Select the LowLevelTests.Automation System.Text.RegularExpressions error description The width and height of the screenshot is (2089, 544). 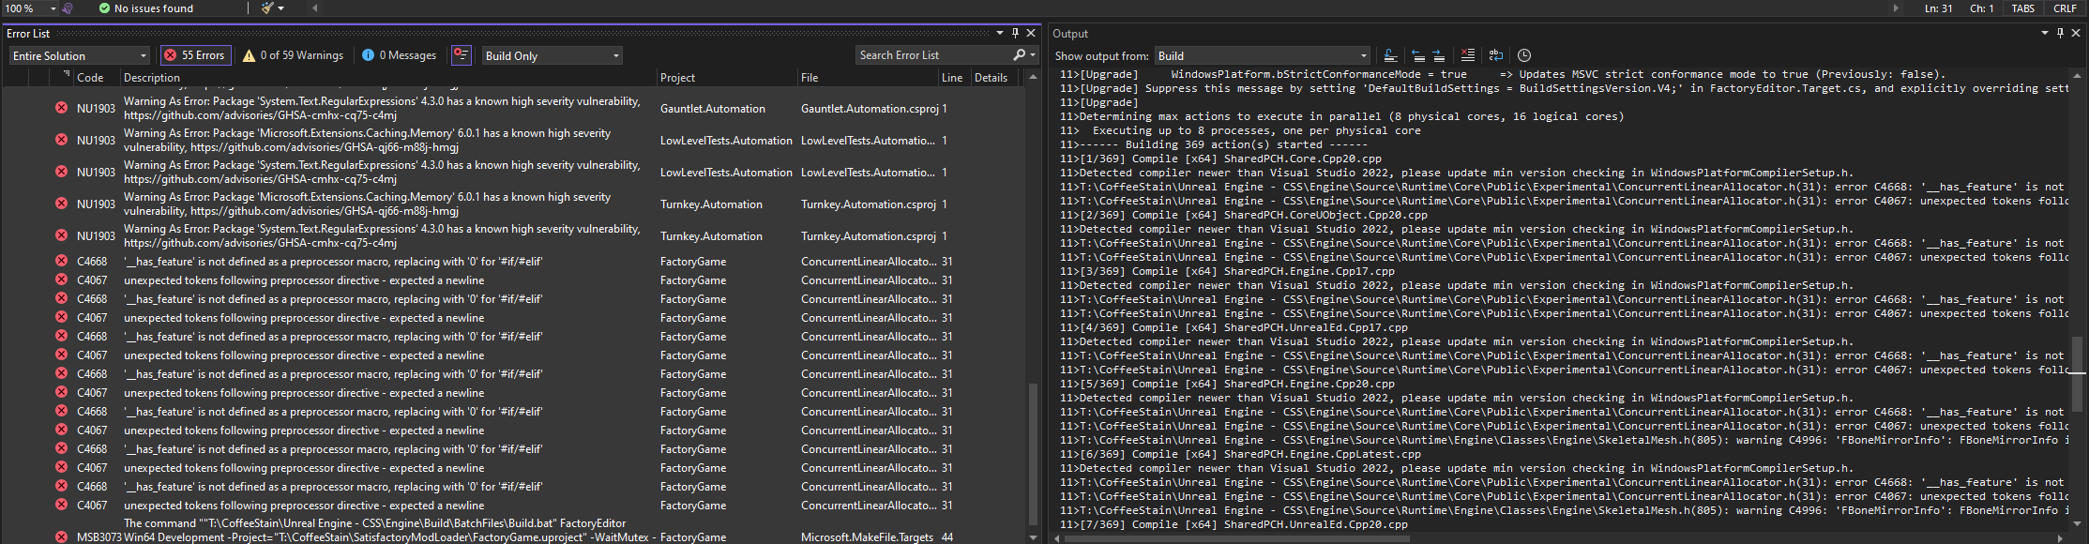tap(382, 172)
